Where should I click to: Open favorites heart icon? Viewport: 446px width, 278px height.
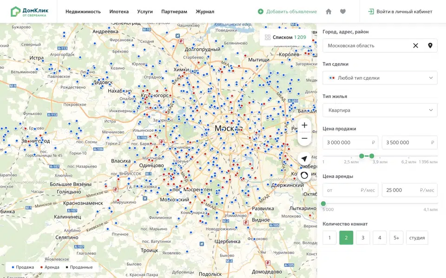pos(343,12)
